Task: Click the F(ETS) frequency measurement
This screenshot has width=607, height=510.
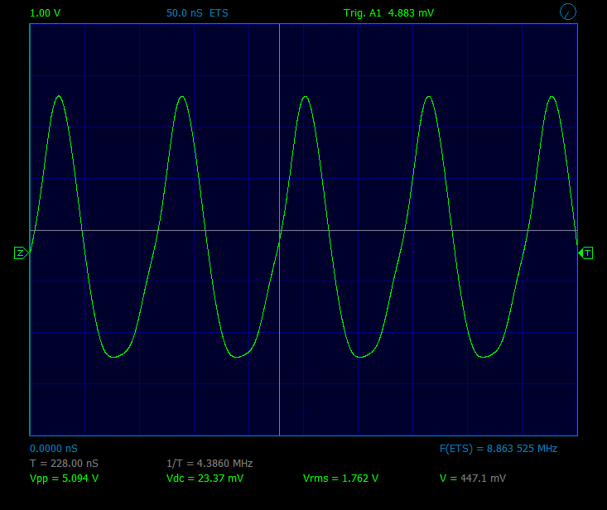Action: (x=498, y=448)
